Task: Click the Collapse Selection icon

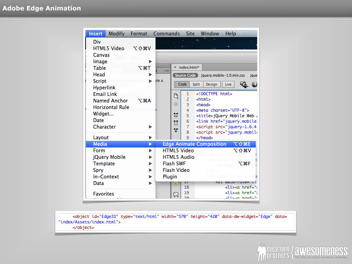Action: click(176, 123)
